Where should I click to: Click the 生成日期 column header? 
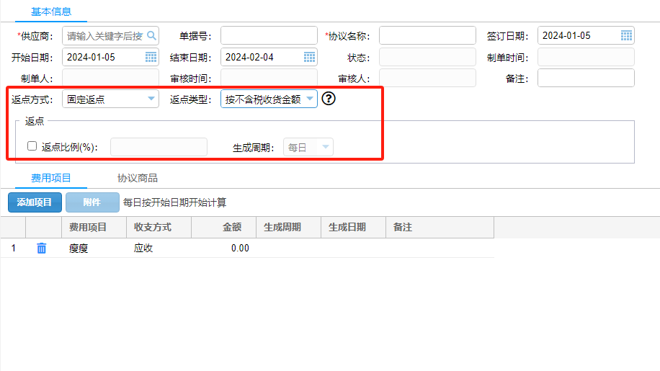coord(354,227)
